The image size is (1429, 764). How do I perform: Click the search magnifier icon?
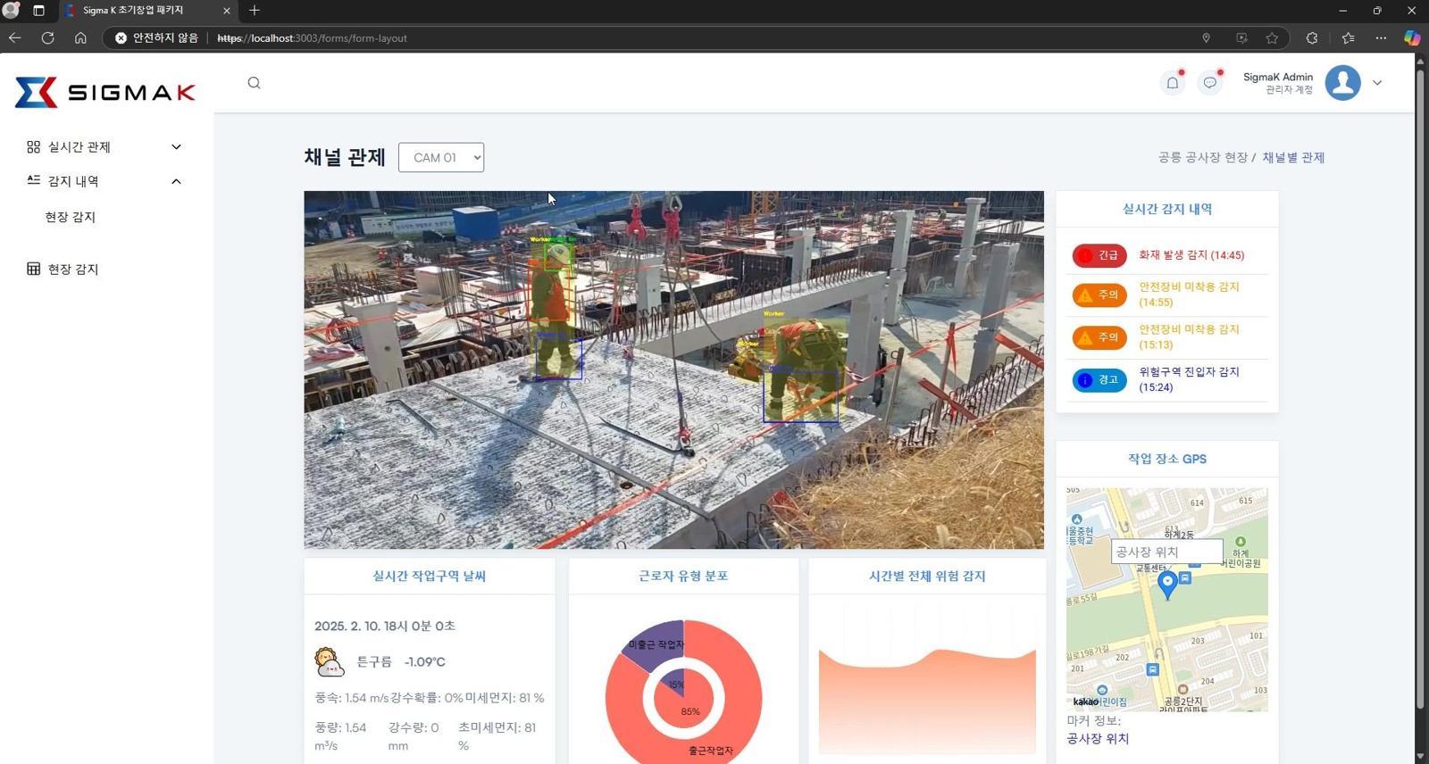[x=255, y=83]
